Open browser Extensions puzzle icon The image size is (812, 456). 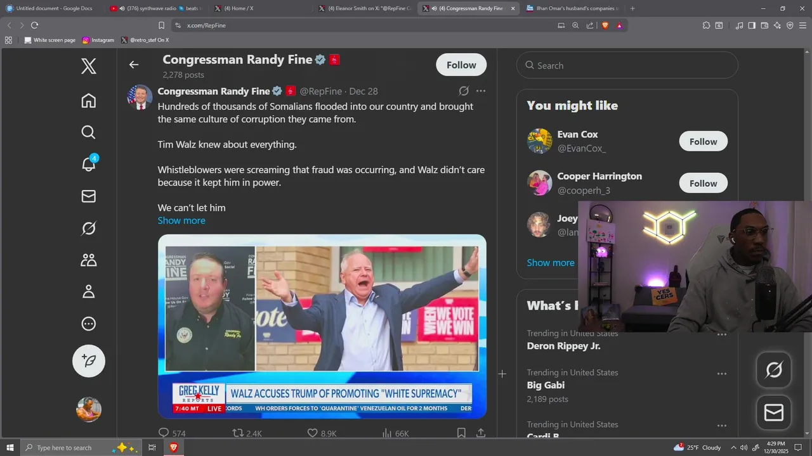[x=706, y=25]
